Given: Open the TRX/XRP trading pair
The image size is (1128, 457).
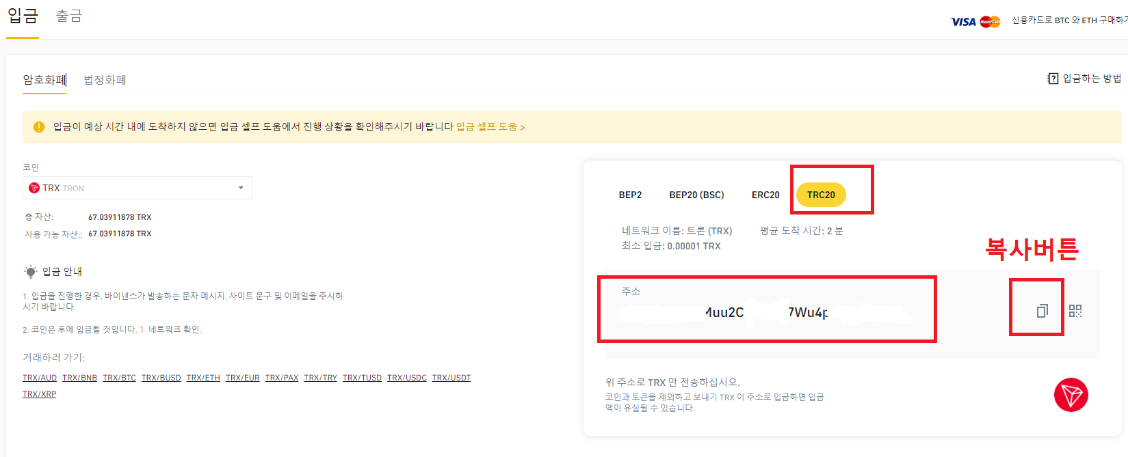Looking at the screenshot, I should 40,394.
